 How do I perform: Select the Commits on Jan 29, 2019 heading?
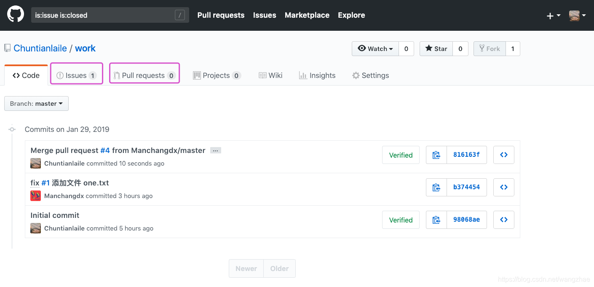point(67,129)
